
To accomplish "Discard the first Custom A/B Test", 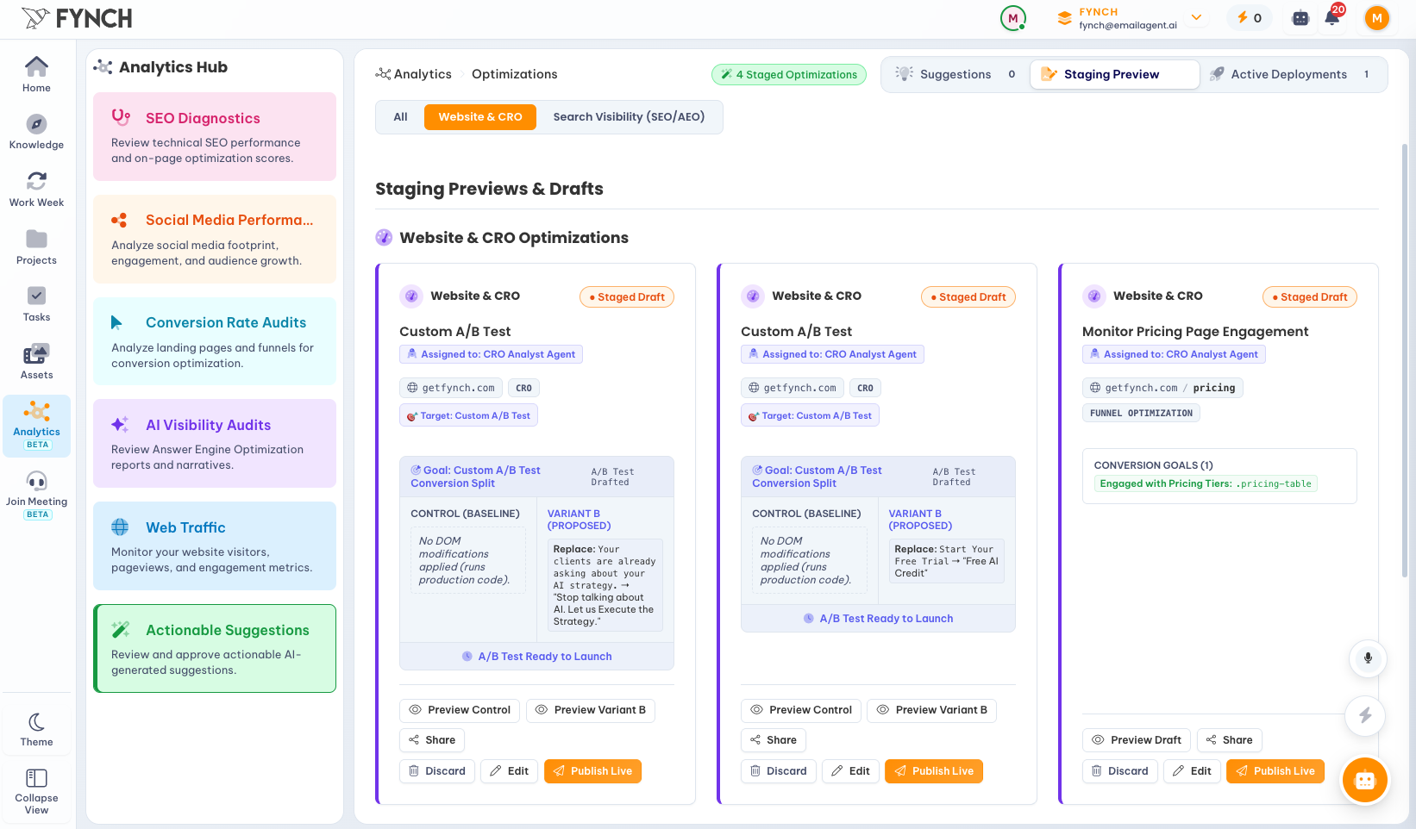I will coord(437,771).
